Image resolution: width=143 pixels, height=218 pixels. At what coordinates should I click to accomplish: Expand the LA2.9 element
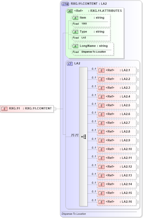click(138, 141)
